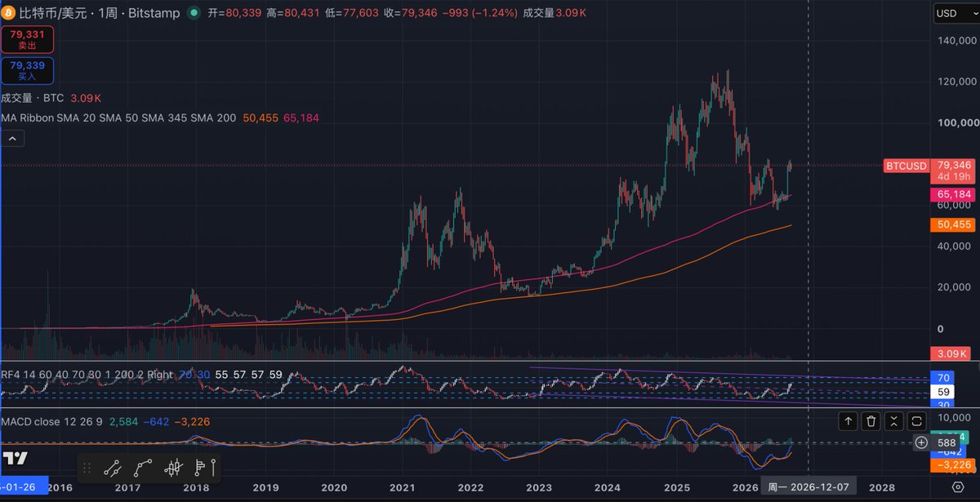Click the orange 50,455 price axis label
This screenshot has height=502, width=980.
pyautogui.click(x=951, y=224)
